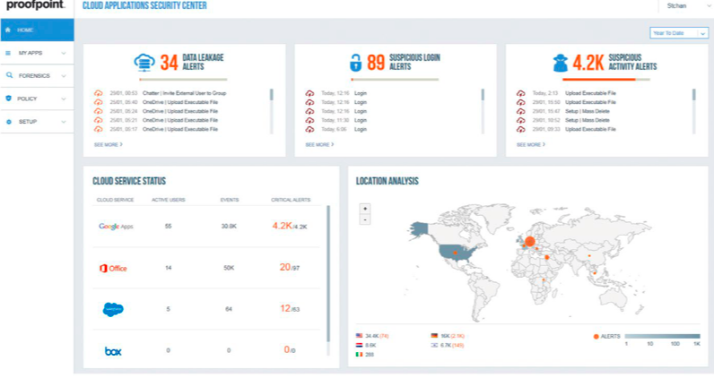This screenshot has height=378, width=714.
Task: Click the Data Leakage cloud icon
Action: point(144,64)
